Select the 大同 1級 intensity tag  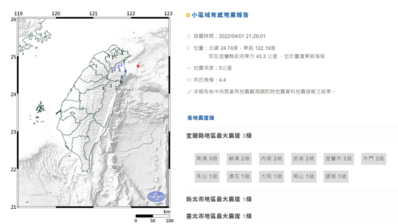coord(271,177)
